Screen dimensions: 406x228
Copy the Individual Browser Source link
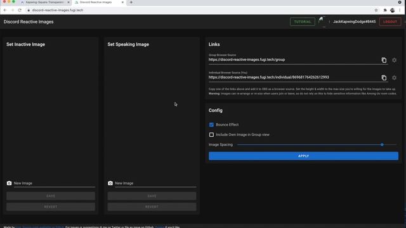(x=384, y=77)
